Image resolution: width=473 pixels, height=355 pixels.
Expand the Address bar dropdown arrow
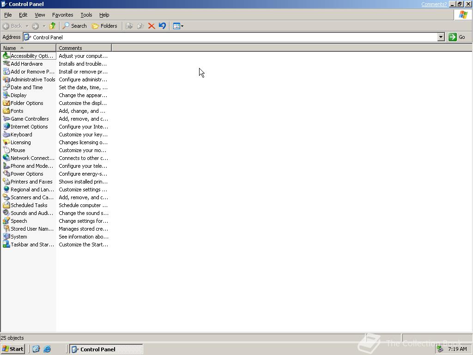coord(441,37)
